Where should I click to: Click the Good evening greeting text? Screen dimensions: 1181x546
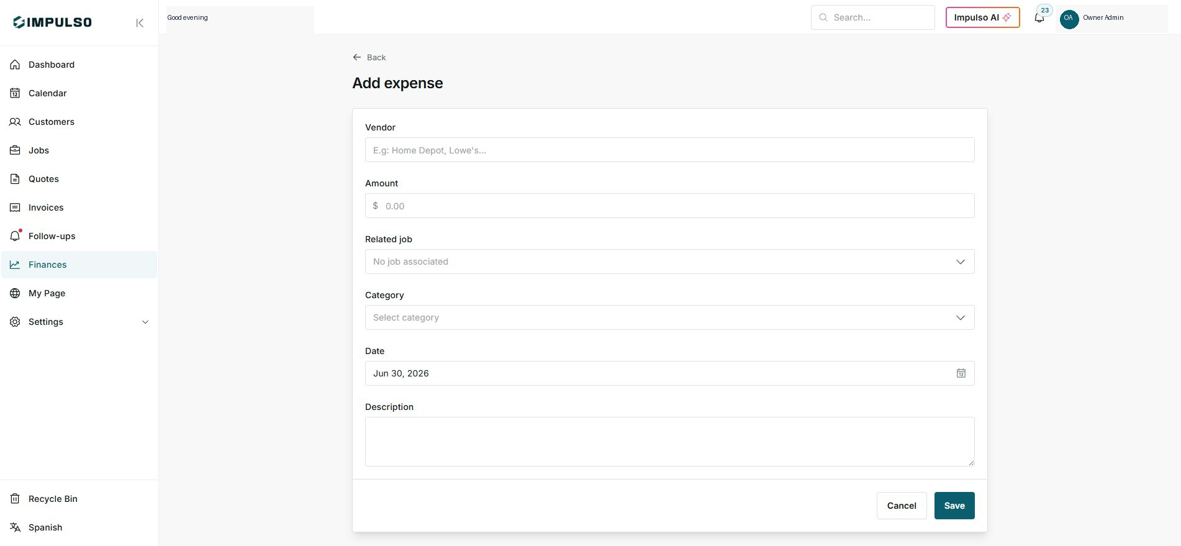(x=188, y=17)
